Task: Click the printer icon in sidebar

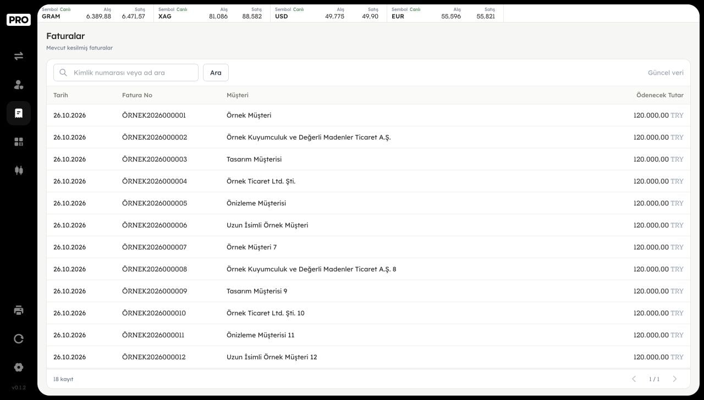Action: 19,310
